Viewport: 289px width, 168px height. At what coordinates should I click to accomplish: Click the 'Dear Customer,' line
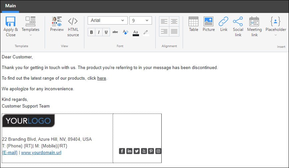[x=17, y=57]
